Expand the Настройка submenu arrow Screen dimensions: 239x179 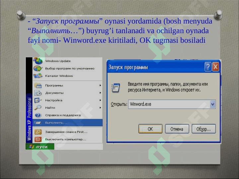[100, 100]
